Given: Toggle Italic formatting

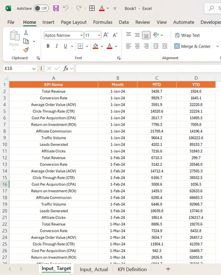Looking at the screenshot, I should pos(57,46).
